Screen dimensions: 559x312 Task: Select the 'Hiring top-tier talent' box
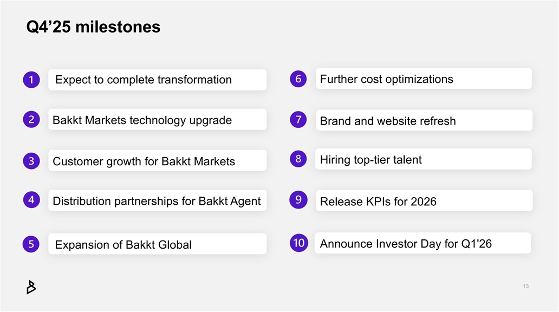[x=423, y=159]
